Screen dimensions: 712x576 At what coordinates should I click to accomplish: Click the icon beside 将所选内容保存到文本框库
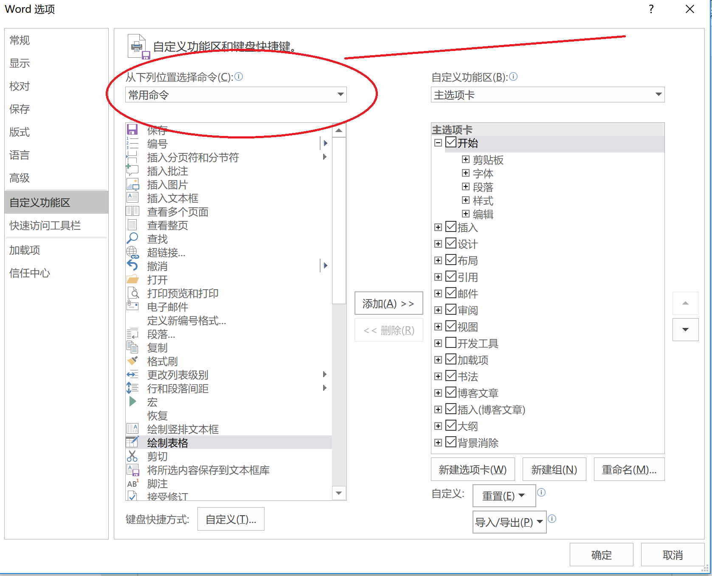click(x=132, y=469)
